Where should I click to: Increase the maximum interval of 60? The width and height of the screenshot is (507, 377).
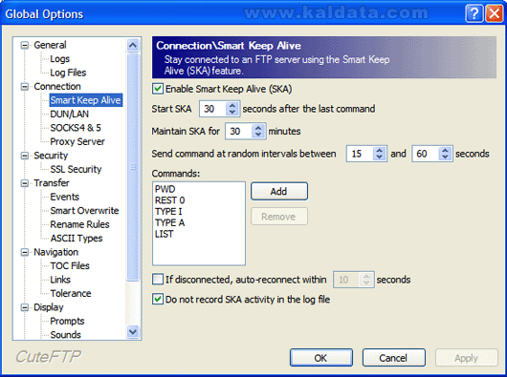[445, 150]
